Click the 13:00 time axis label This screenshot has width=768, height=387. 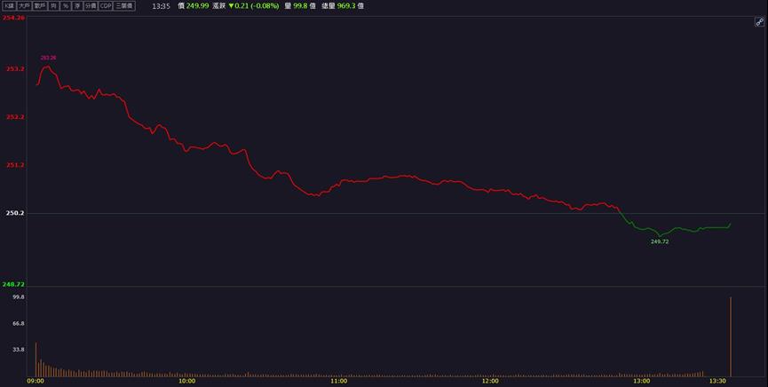click(642, 381)
